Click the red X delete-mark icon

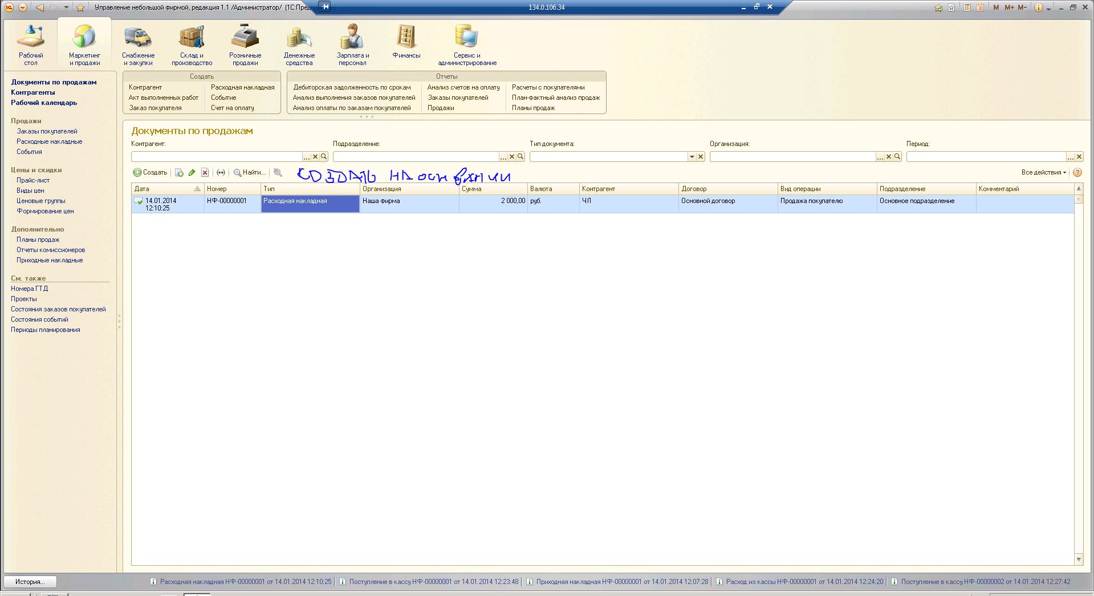[x=205, y=172]
